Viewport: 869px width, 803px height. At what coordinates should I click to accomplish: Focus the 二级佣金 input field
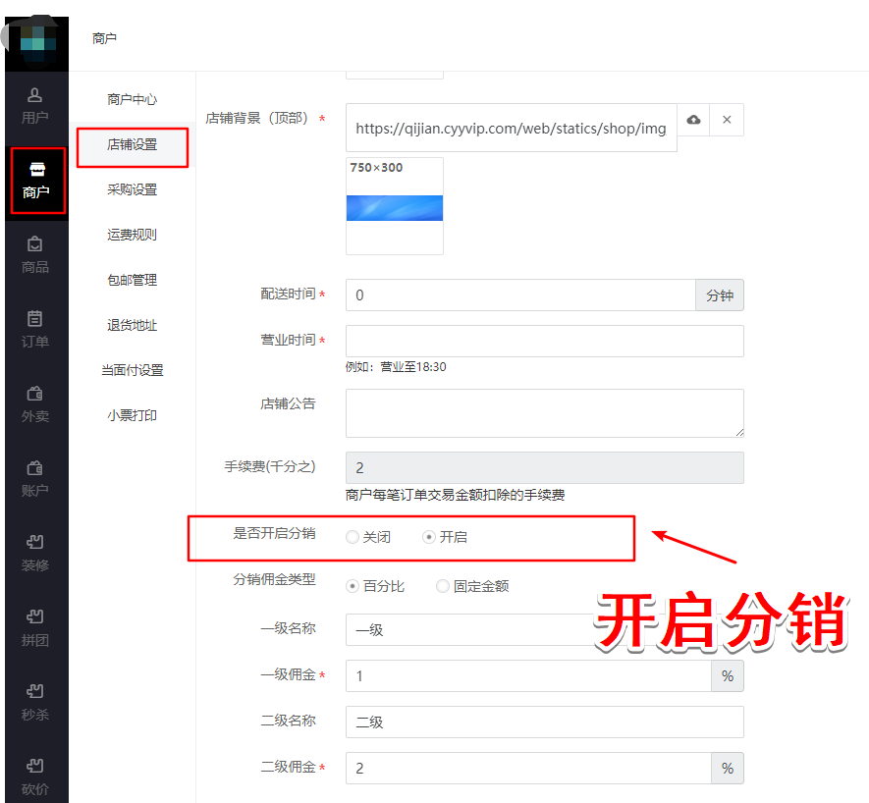[x=528, y=768]
